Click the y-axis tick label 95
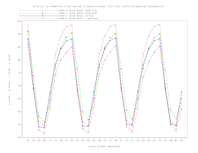Image resolution: width=198 pixels, height=153 pixels. [19, 21]
